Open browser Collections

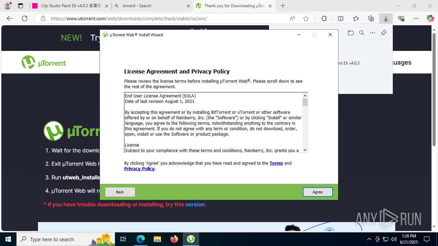click(371, 18)
